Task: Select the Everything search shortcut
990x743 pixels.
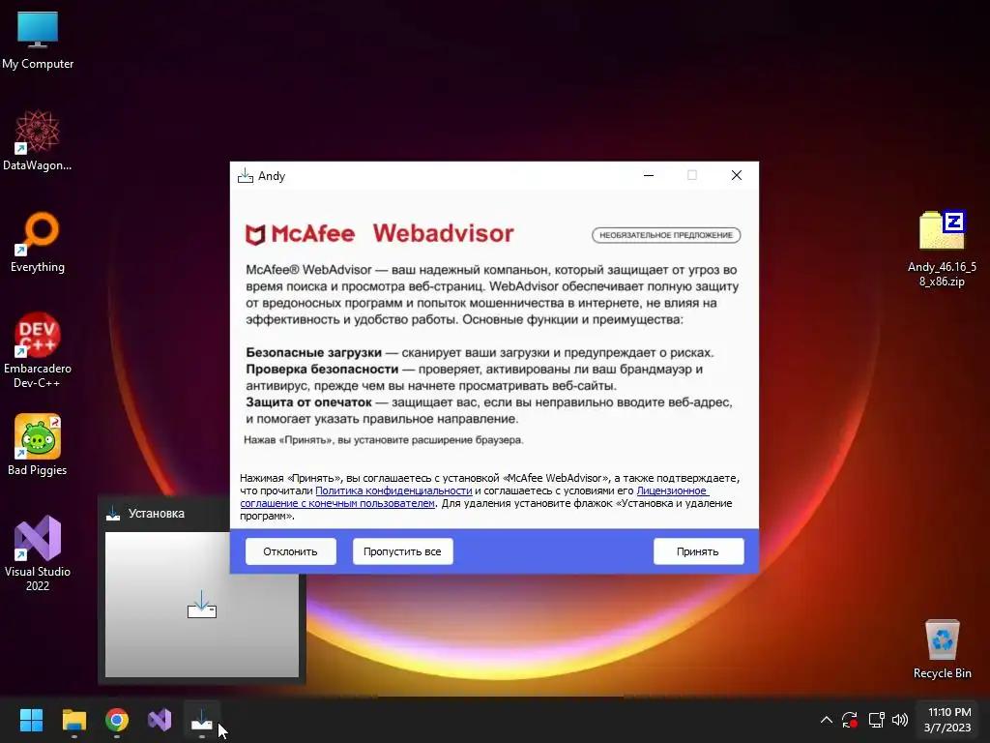Action: coord(38,243)
